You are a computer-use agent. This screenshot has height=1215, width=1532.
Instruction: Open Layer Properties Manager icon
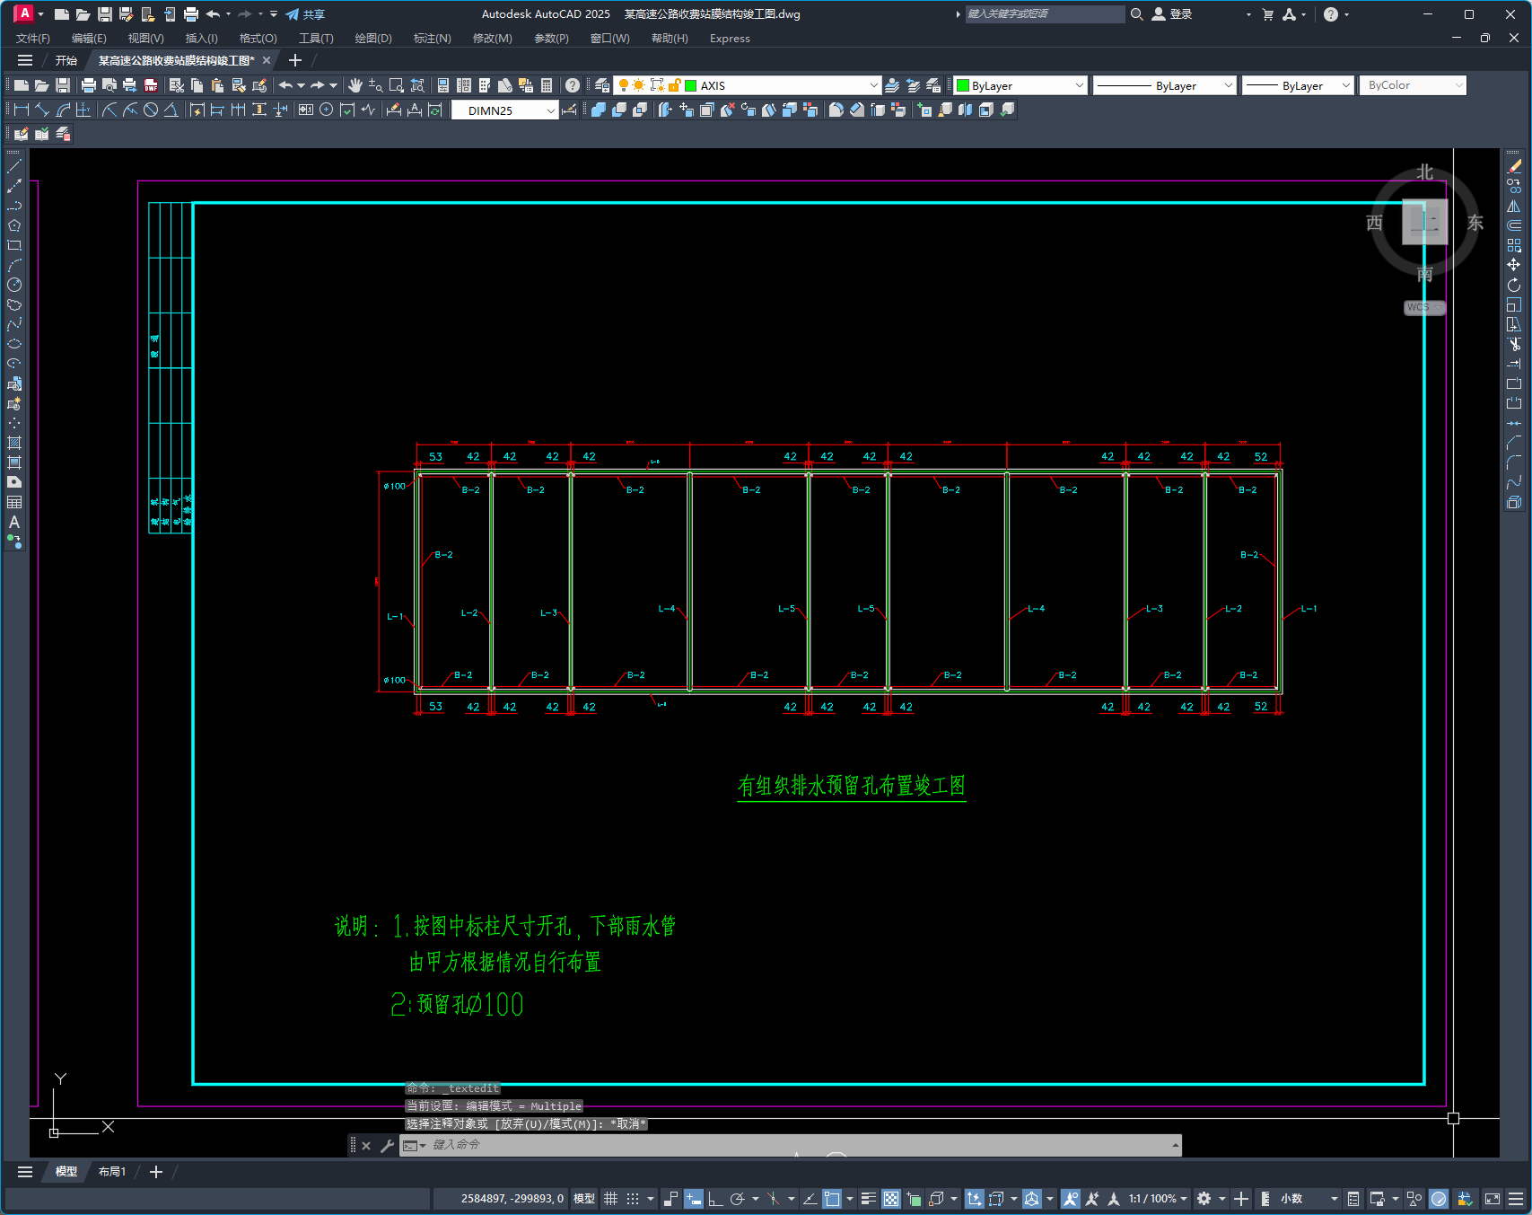pos(602,85)
